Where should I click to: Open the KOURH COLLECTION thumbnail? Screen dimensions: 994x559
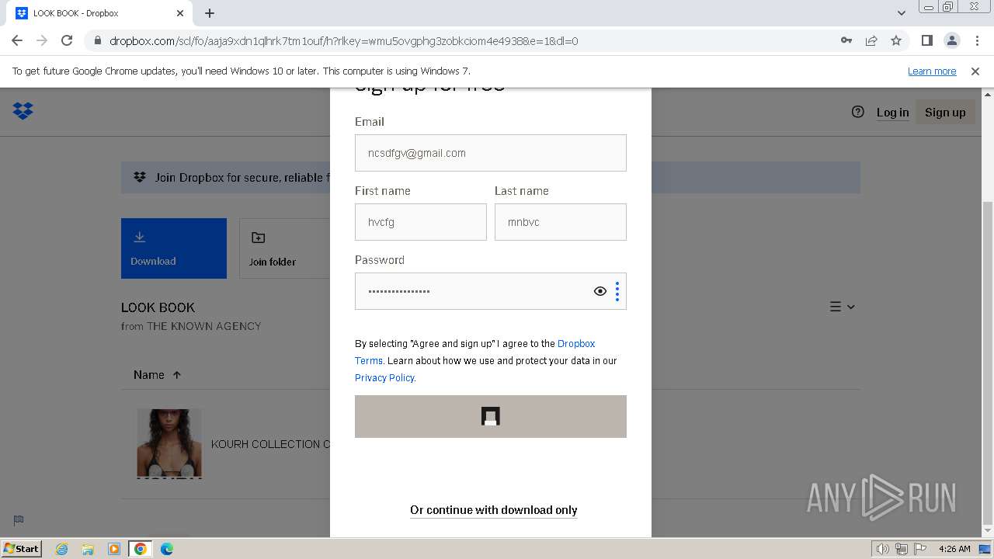[x=169, y=443]
